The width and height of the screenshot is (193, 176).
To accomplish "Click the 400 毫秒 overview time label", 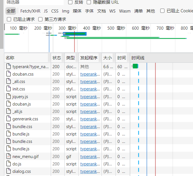I will pyautogui.click(x=92, y=28).
